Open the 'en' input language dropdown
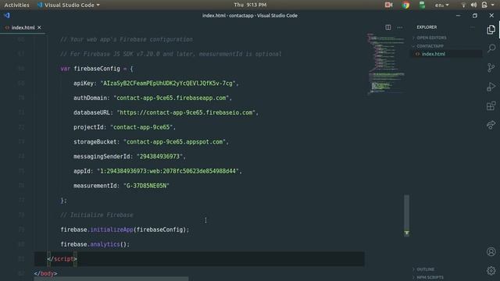Viewport: 500px width, 281px height. click(441, 5)
